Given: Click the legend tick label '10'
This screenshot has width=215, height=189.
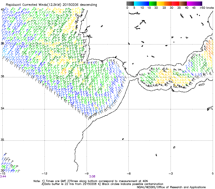Looking at the screenshot, I should (x=142, y=8).
